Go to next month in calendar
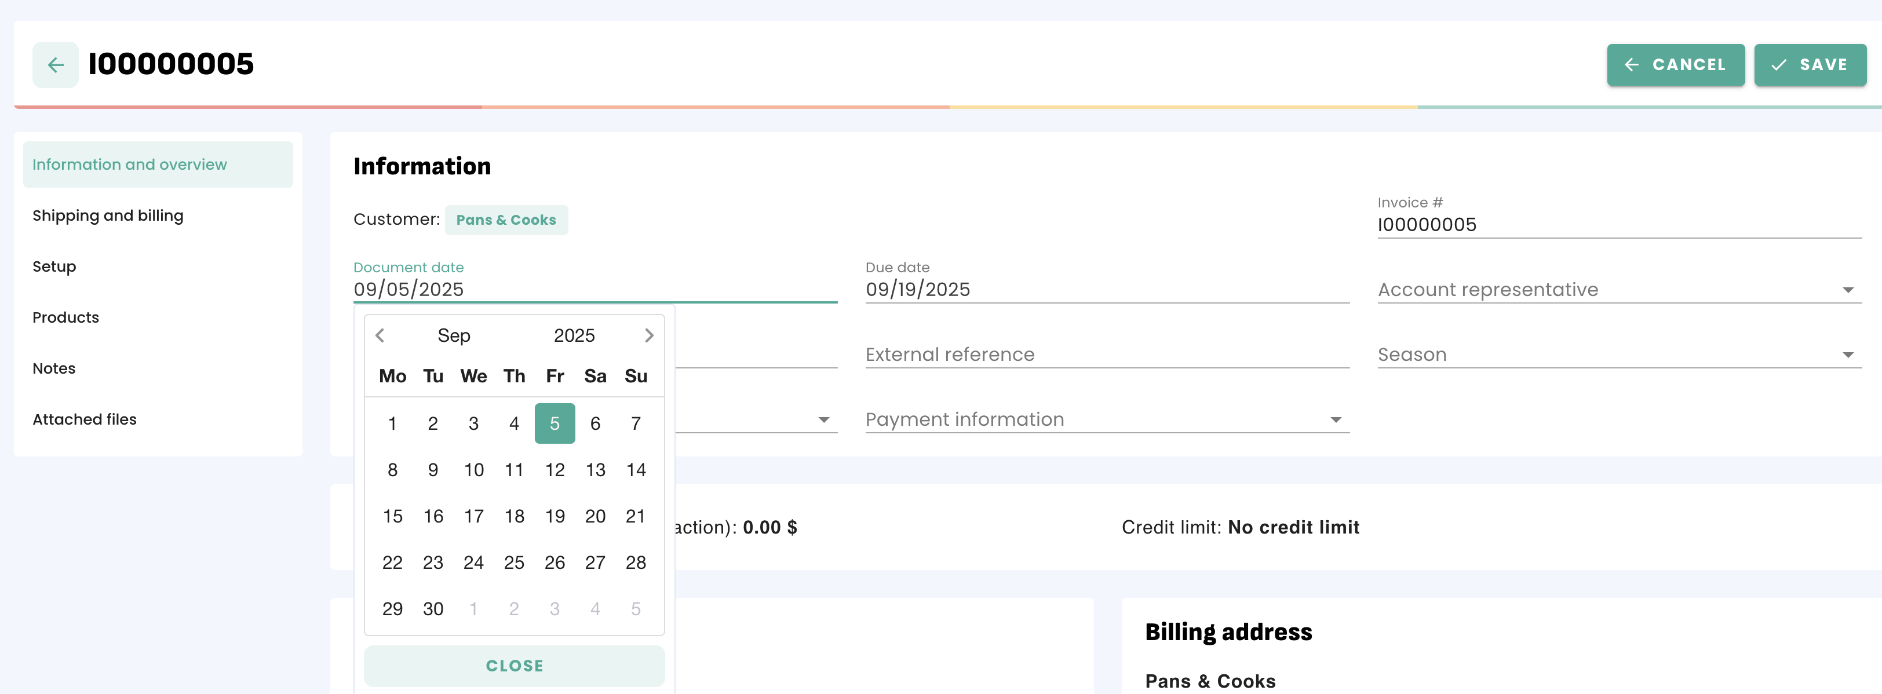The width and height of the screenshot is (1882, 694). point(648,335)
